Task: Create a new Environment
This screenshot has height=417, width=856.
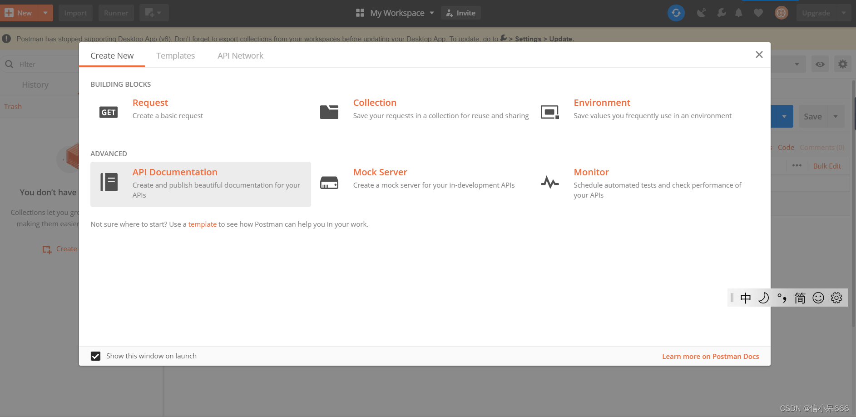Action: click(x=602, y=103)
